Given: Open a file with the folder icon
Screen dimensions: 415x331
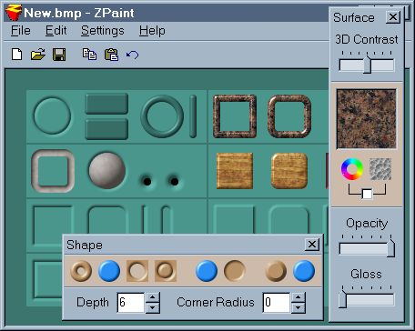Looking at the screenshot, I should pyautogui.click(x=38, y=55).
